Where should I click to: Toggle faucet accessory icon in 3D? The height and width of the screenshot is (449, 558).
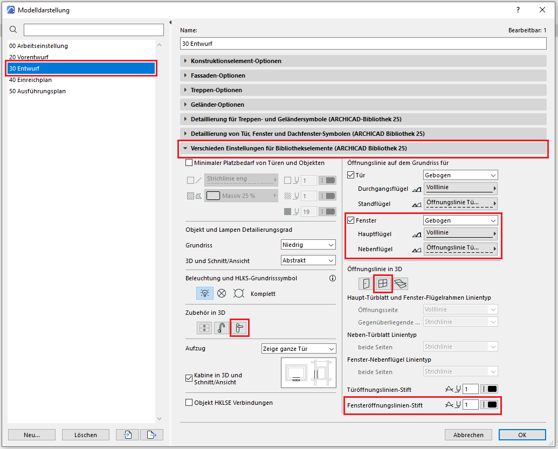click(222, 328)
